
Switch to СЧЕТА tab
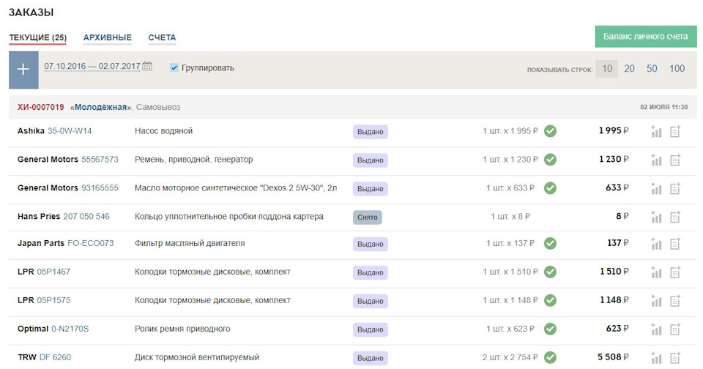coord(163,37)
